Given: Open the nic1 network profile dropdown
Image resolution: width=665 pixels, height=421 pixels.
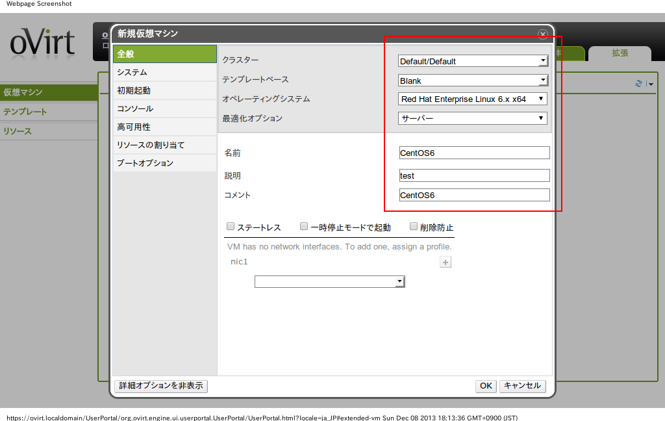Looking at the screenshot, I should click(x=329, y=281).
